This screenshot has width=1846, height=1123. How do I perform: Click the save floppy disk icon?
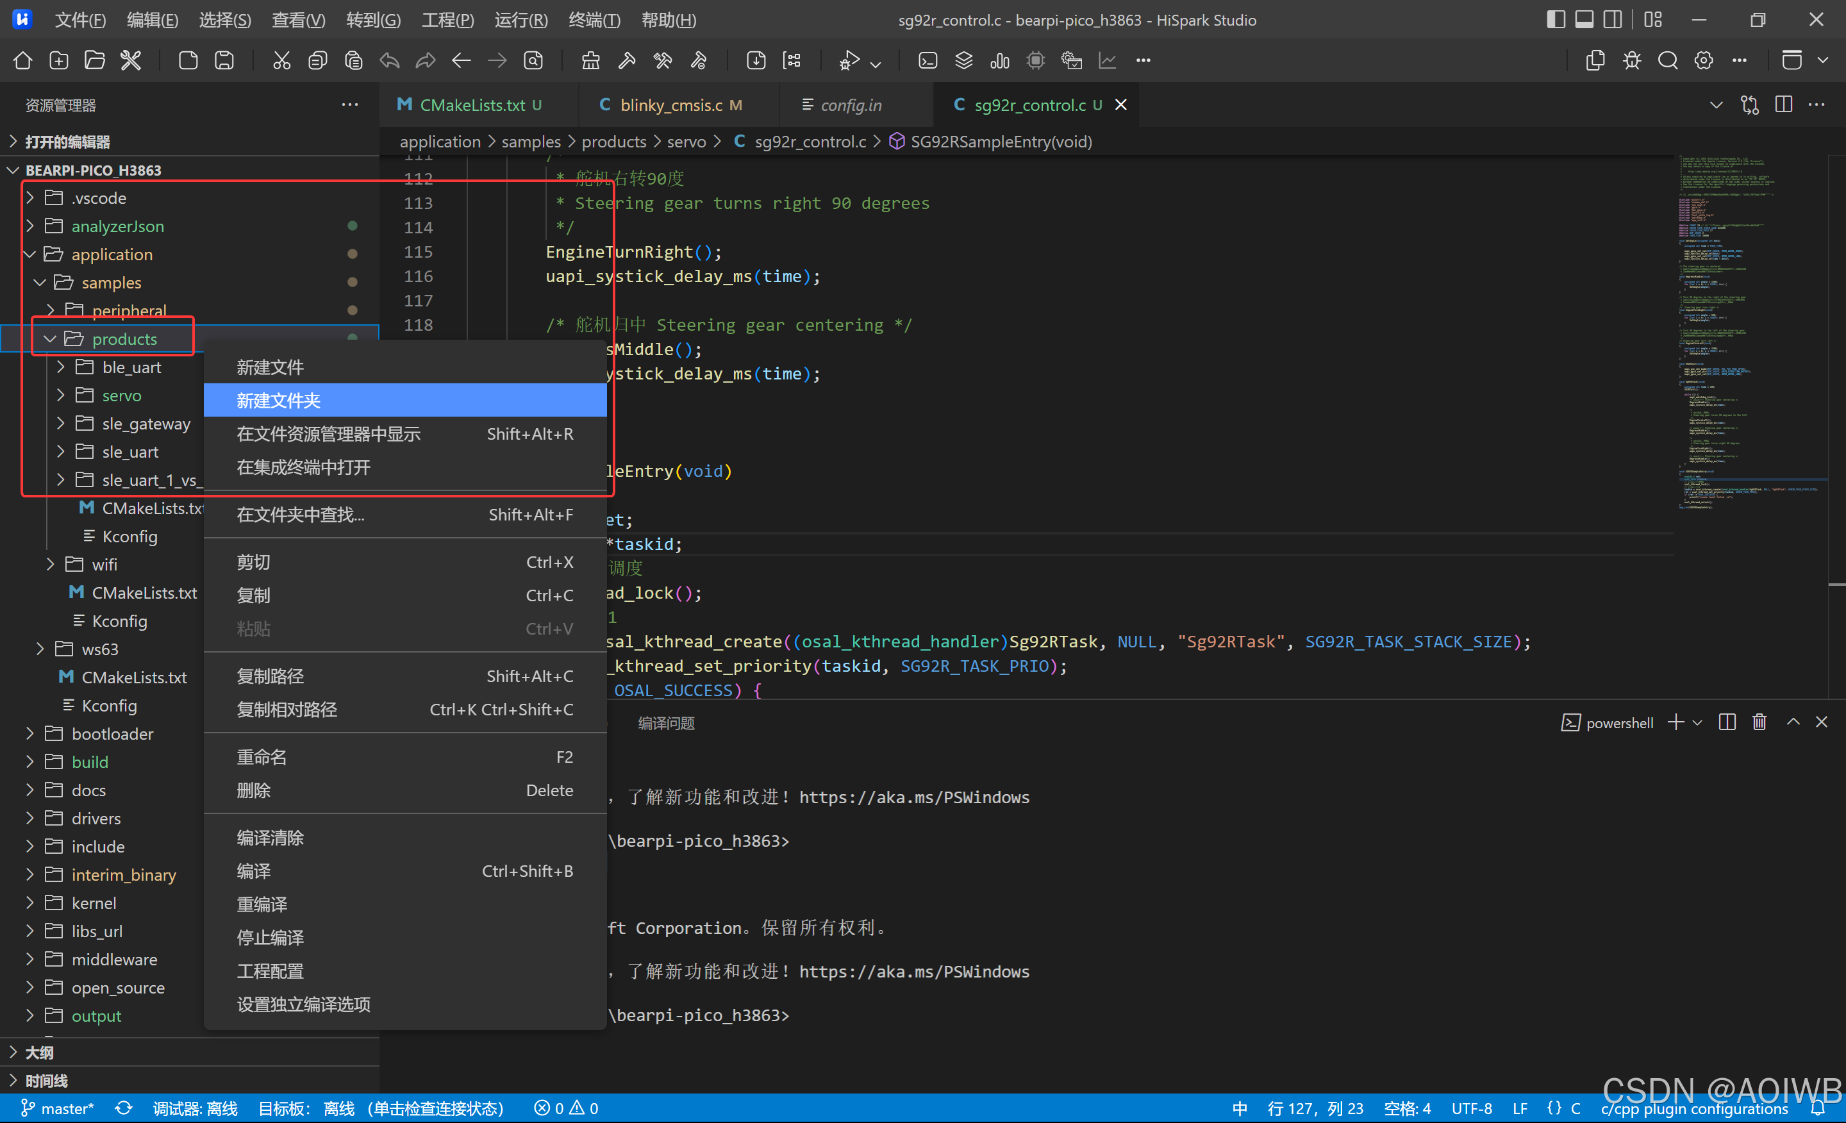pyautogui.click(x=224, y=61)
